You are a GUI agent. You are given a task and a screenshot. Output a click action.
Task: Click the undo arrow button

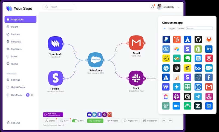[x=164, y=121]
